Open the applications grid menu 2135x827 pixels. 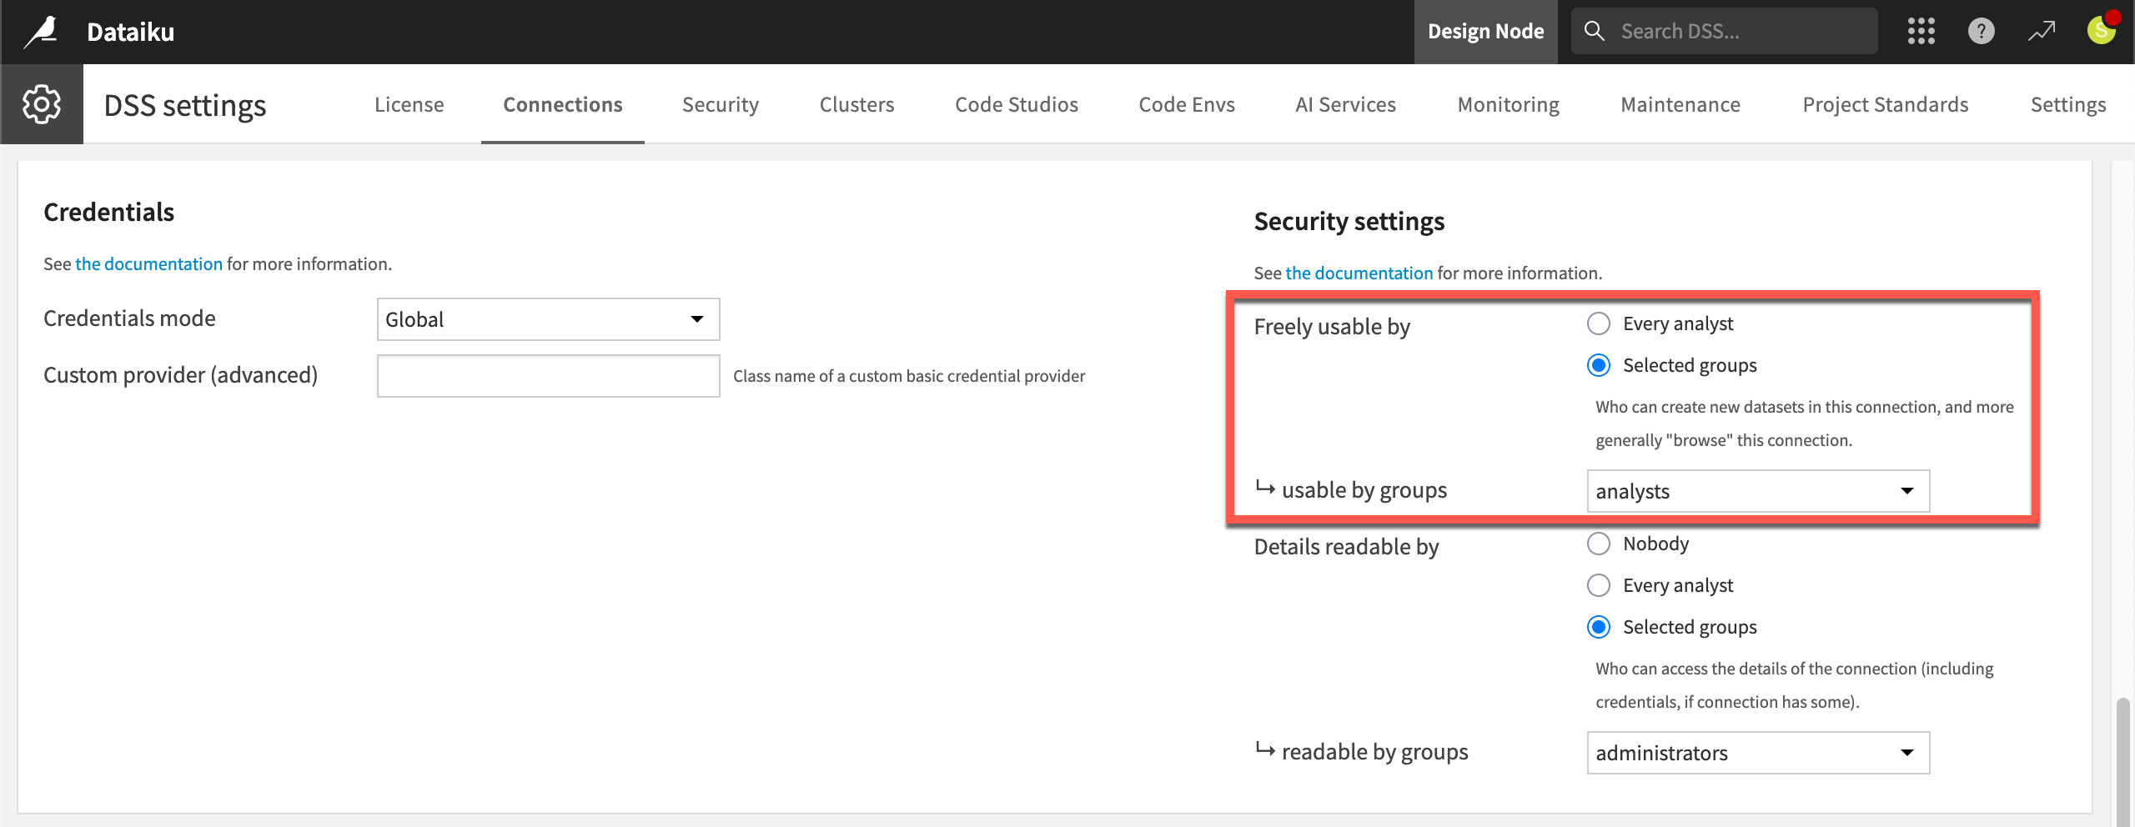[x=1921, y=32]
